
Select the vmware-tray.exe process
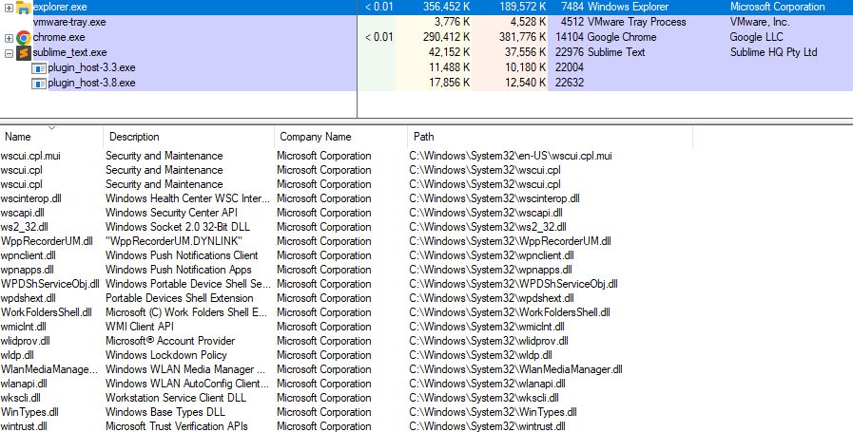click(x=69, y=22)
